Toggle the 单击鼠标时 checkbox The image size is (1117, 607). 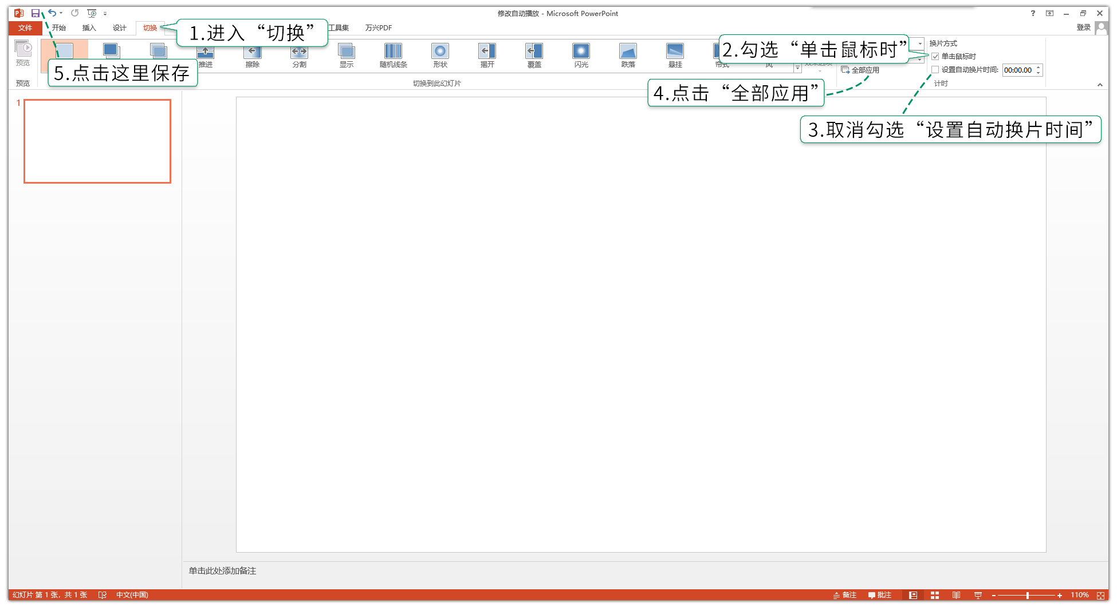(x=935, y=56)
